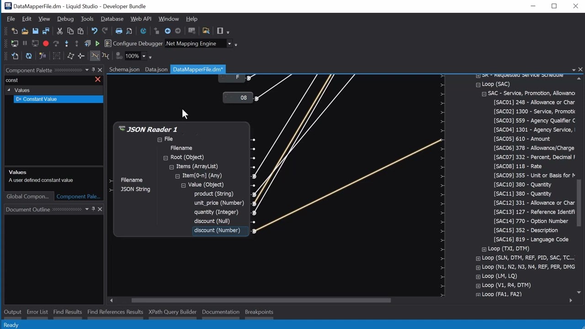Collapse the Items (ArrayList) node
The width and height of the screenshot is (585, 329).
point(171,167)
